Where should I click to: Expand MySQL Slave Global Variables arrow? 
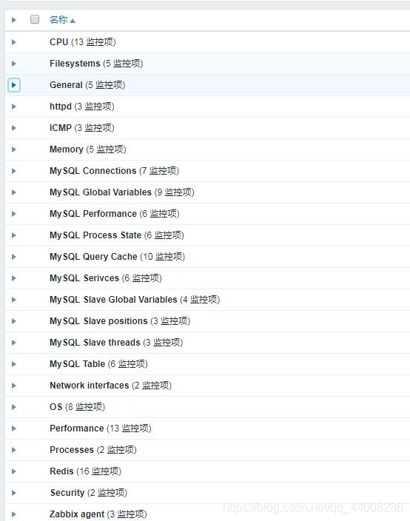point(13,300)
